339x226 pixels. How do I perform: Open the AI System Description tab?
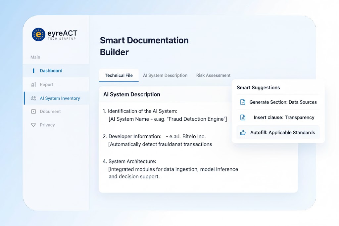(x=165, y=75)
